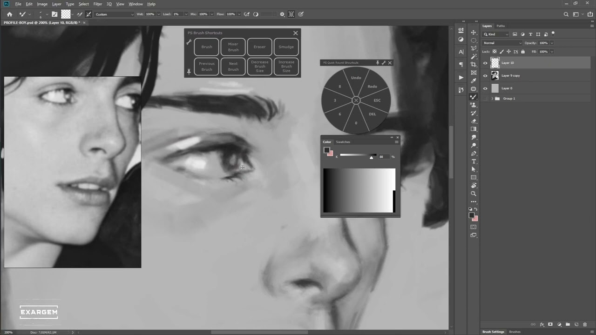The width and height of the screenshot is (596, 335).
Task: Hide Layer 10 with its eye icon
Action: 485,63
